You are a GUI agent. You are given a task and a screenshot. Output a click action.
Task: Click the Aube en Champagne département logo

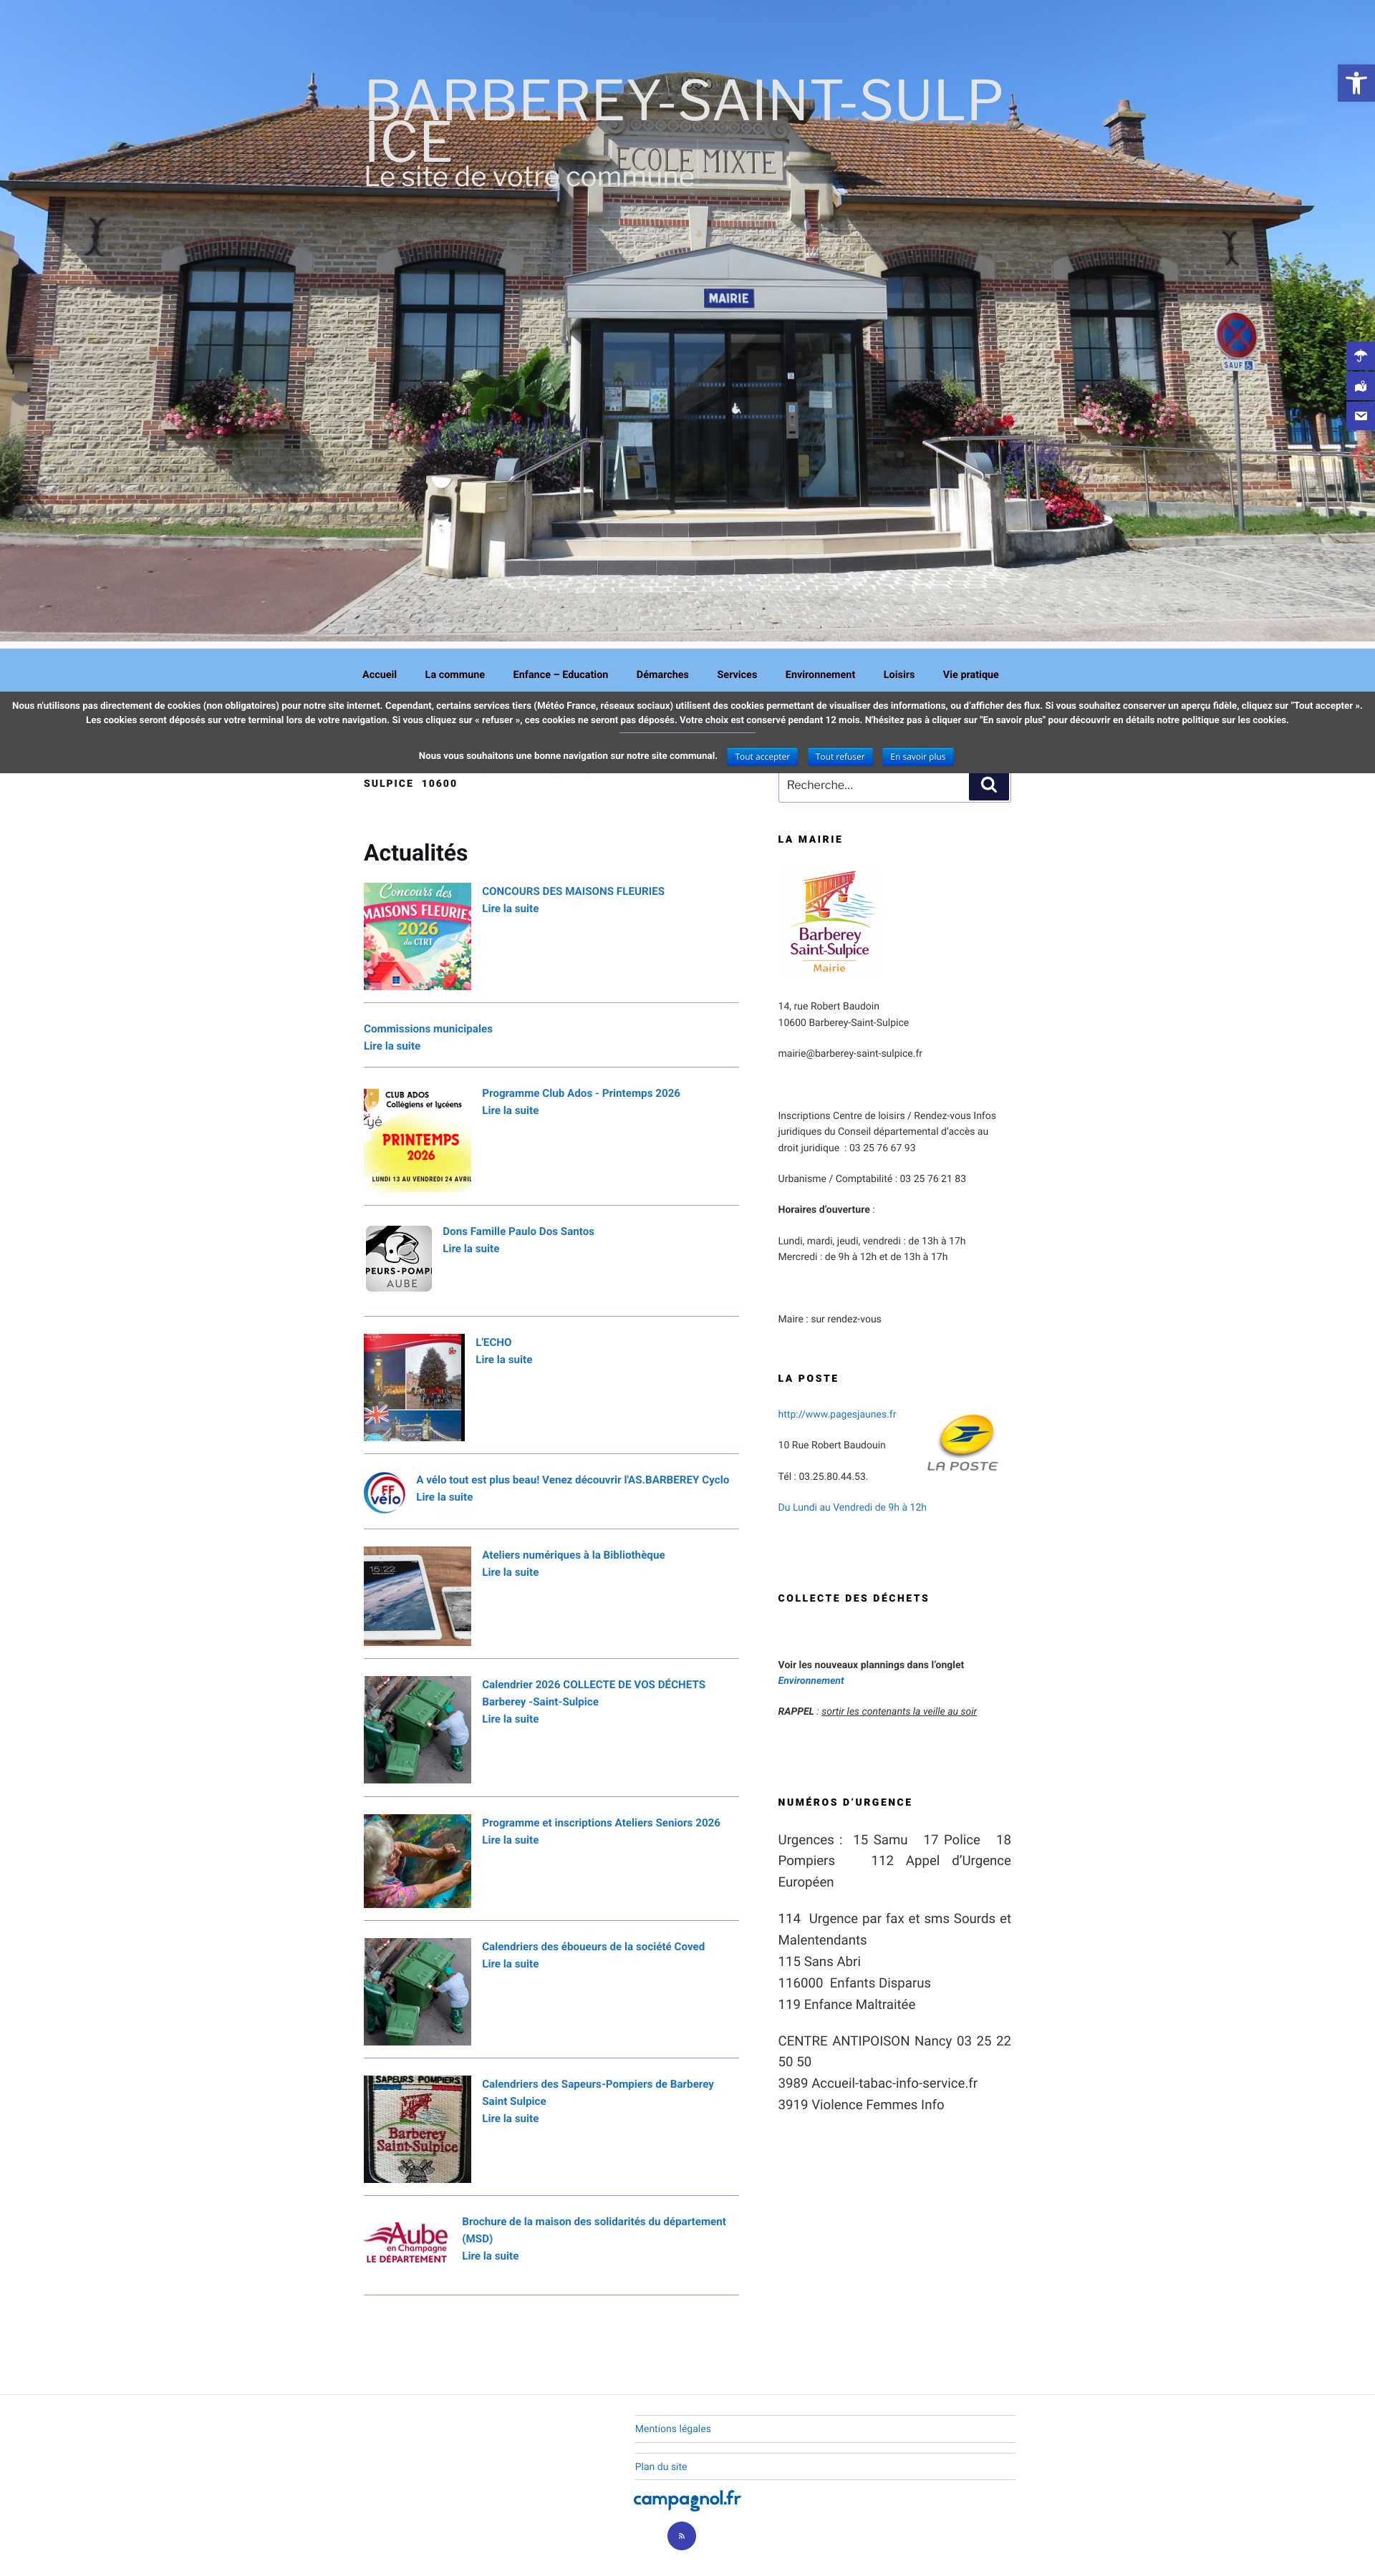pyautogui.click(x=406, y=2242)
